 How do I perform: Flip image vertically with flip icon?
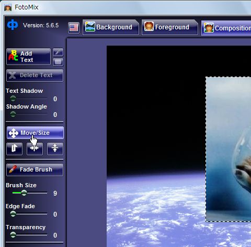pos(55,148)
